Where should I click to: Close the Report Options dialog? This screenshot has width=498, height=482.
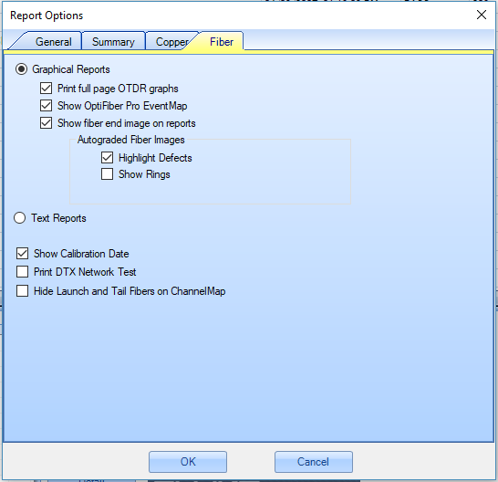(482, 15)
